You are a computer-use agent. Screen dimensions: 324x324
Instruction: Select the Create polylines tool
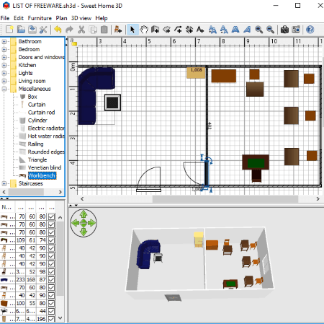tap(178, 30)
